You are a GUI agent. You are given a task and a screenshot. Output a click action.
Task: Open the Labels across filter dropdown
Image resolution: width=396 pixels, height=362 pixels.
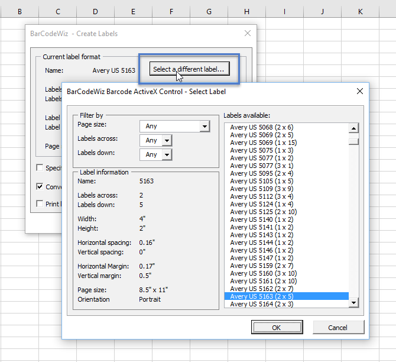pyautogui.click(x=167, y=141)
